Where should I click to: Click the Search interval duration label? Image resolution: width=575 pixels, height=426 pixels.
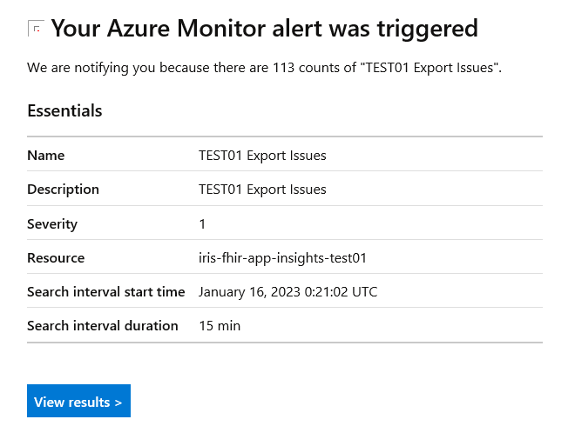pyautogui.click(x=103, y=326)
